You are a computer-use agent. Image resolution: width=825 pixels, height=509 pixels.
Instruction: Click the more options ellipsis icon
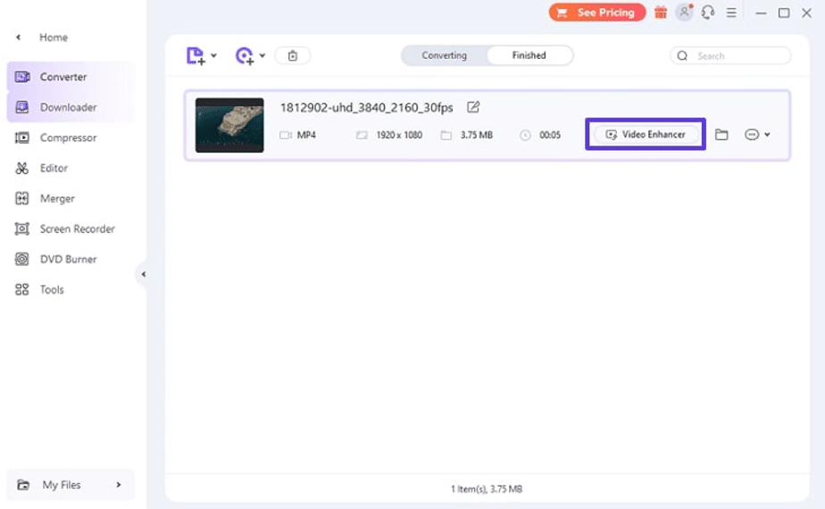752,135
